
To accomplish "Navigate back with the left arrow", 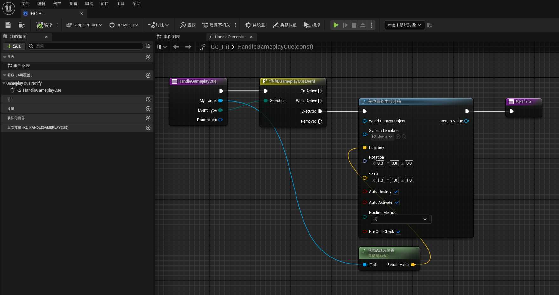I will 176,47.
